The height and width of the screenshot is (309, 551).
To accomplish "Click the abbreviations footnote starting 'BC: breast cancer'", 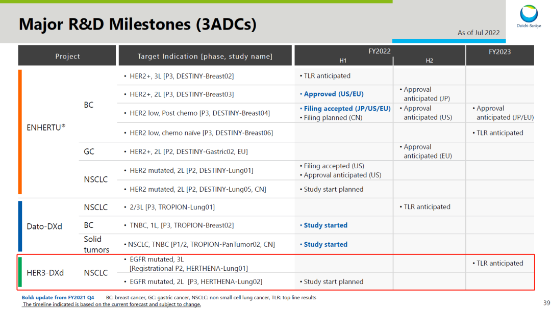I will click(211, 297).
